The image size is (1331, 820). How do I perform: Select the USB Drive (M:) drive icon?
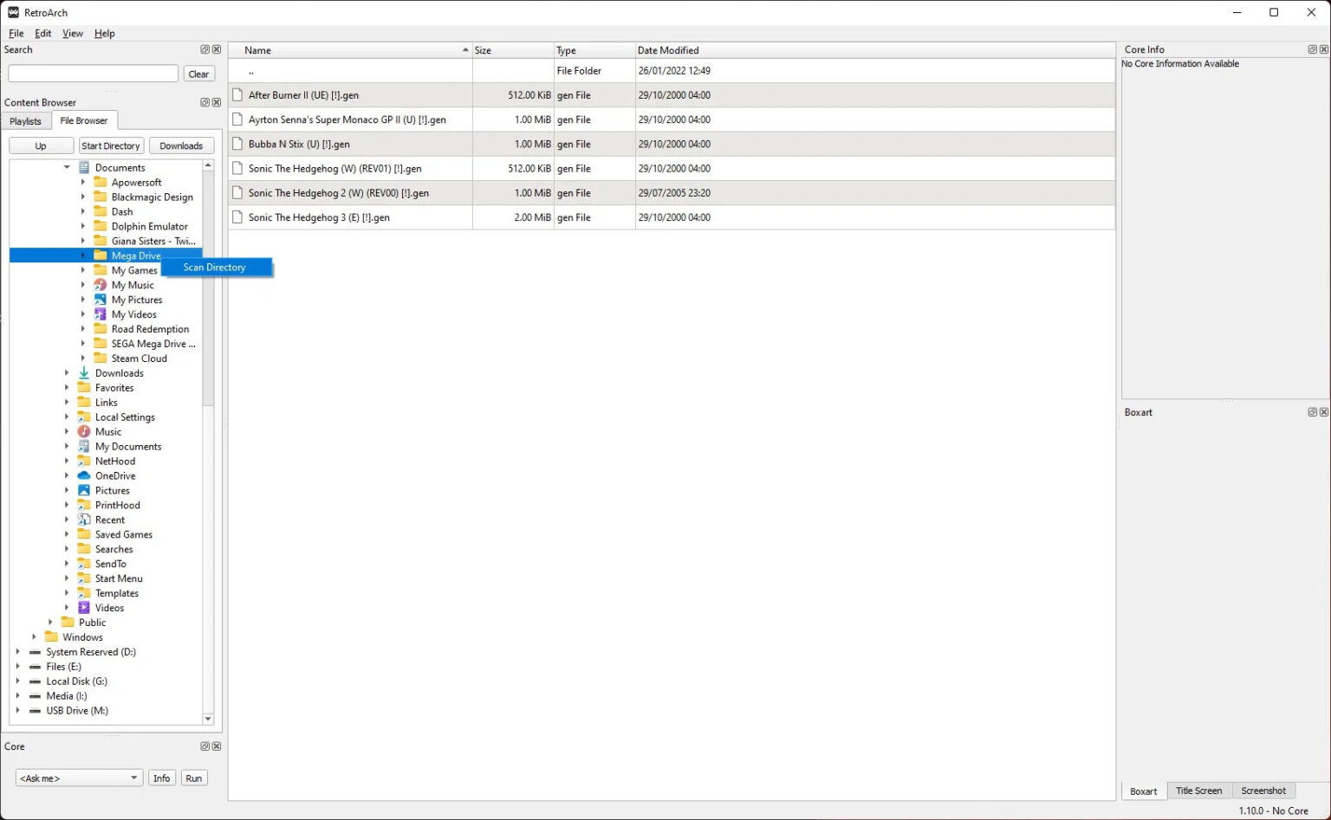(35, 711)
